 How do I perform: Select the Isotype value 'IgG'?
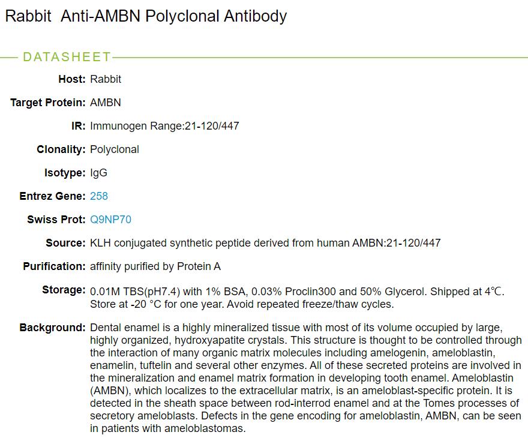pos(99,173)
